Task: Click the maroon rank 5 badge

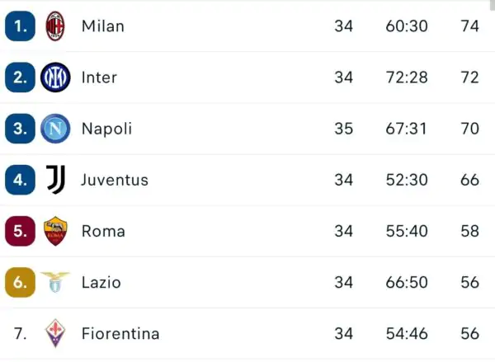Action: pos(20,231)
